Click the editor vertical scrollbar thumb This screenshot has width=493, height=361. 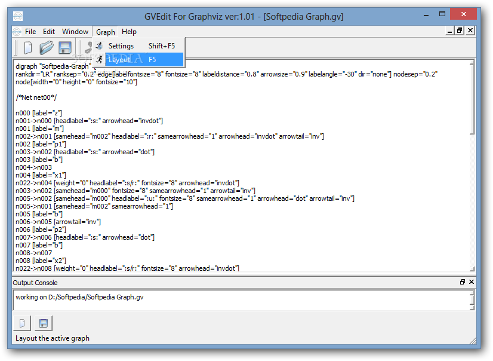472,99
